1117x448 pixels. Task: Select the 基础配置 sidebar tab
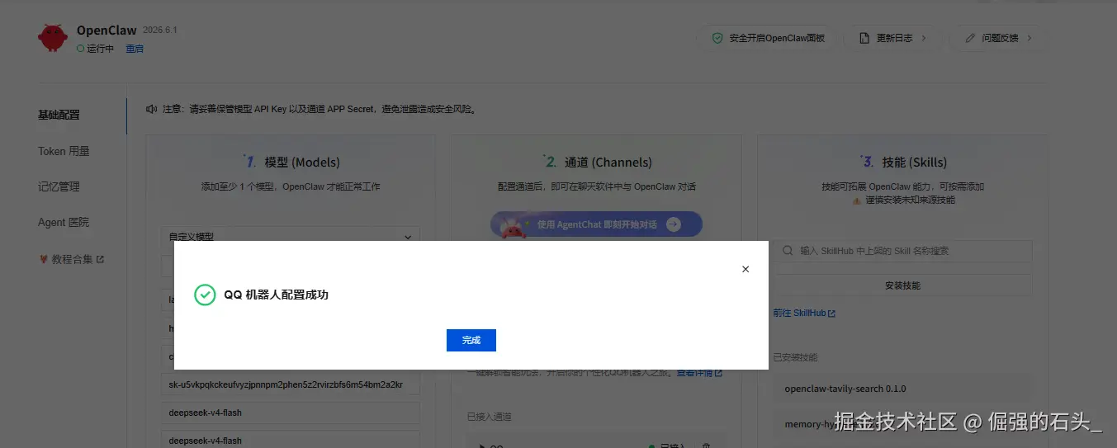tap(59, 115)
